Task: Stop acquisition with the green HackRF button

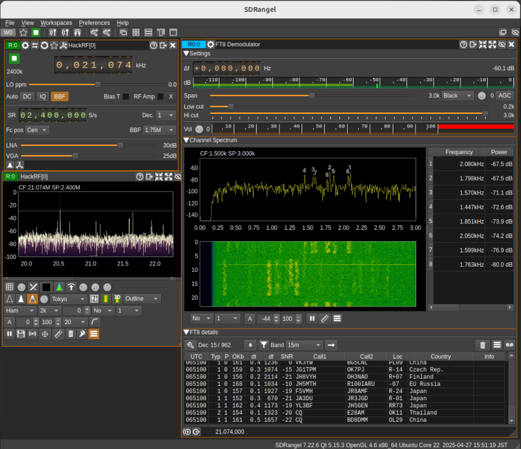Action: (14, 58)
